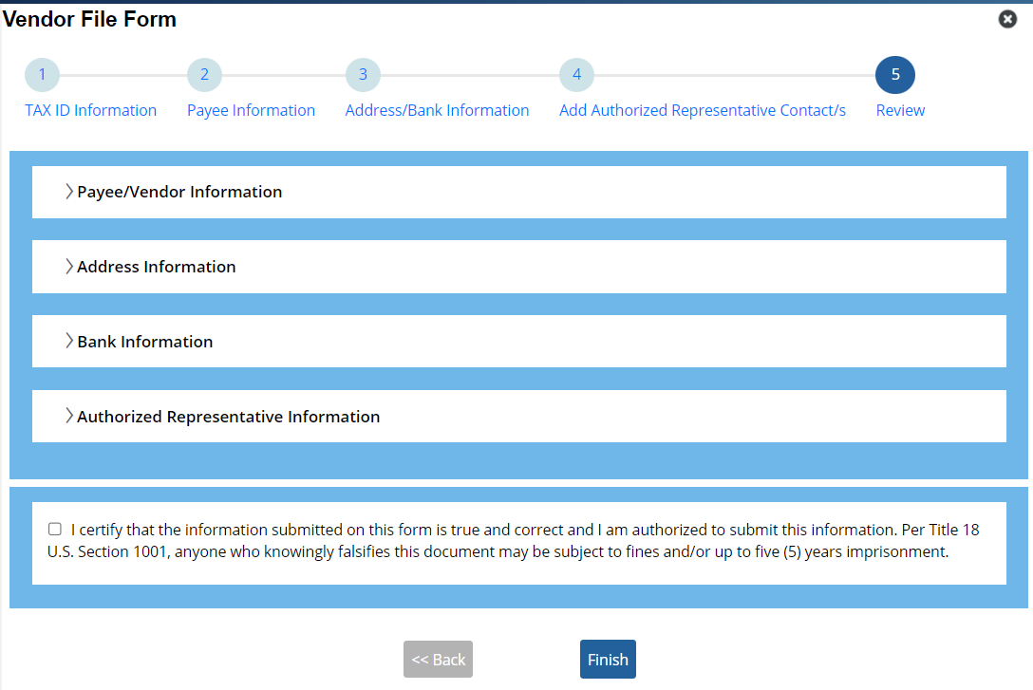Open TAX ID Information step label
This screenshot has width=1033, height=690.
pos(91,110)
